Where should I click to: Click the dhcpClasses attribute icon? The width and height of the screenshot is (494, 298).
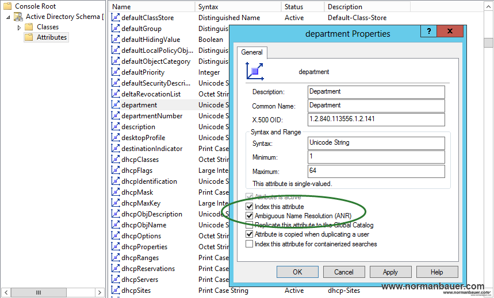pos(116,159)
